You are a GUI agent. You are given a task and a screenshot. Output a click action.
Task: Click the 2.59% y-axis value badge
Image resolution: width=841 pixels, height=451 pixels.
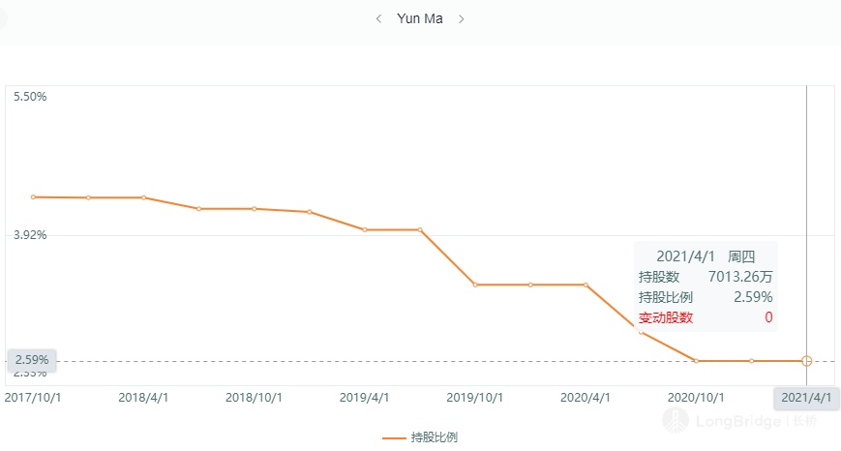pos(32,360)
